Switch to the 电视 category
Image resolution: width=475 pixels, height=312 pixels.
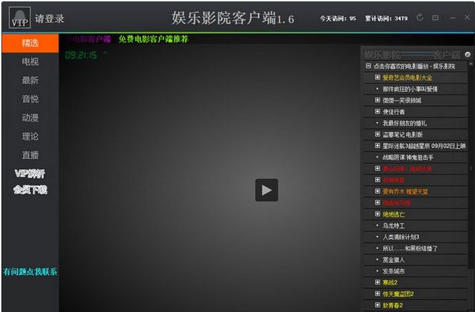[x=30, y=62]
